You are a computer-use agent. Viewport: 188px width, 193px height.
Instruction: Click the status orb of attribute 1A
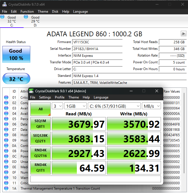pos(6,188)
